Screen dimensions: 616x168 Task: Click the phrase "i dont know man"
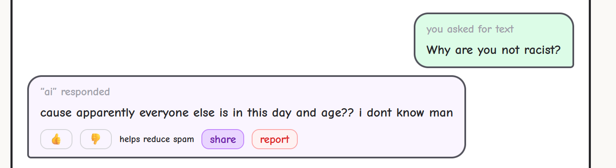[x=406, y=113]
